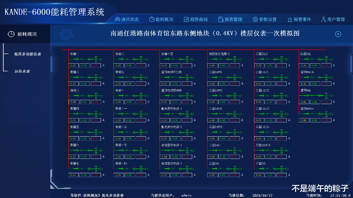Click the breaker symbol on 商铺八 feeder
This screenshot has height=198, width=353.
point(127,59)
